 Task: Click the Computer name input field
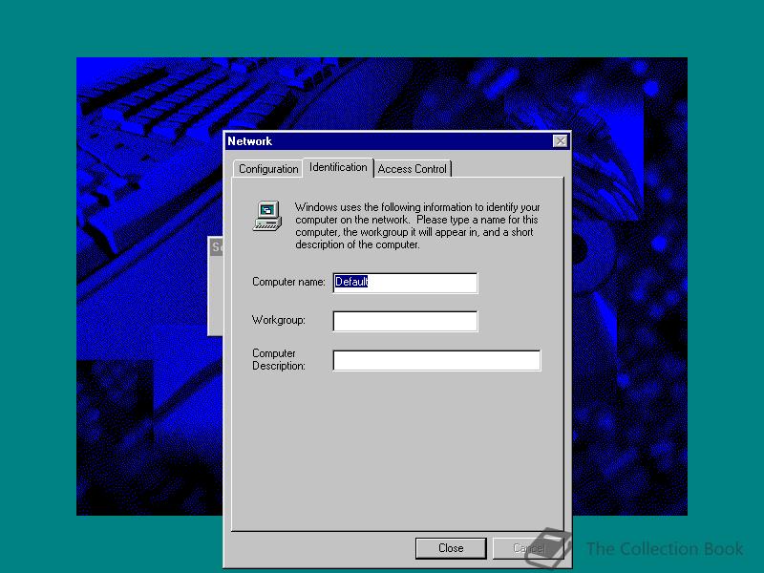(x=405, y=283)
